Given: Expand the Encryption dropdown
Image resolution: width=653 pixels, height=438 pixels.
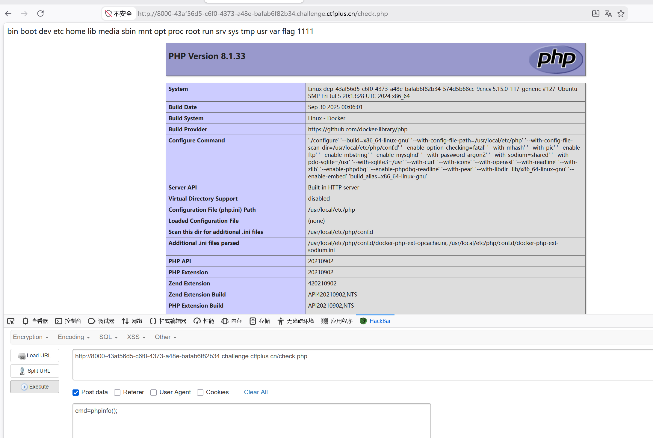Looking at the screenshot, I should tap(31, 337).
